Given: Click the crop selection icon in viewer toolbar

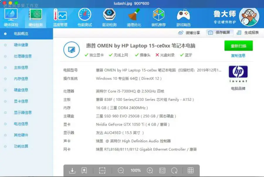Looking at the screenshot, I should (102, 171).
